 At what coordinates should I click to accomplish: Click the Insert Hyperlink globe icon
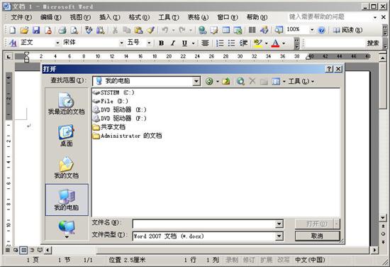pyautogui.click(x=203, y=30)
